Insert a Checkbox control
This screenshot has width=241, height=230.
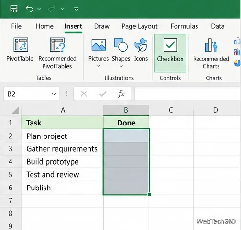click(x=170, y=53)
